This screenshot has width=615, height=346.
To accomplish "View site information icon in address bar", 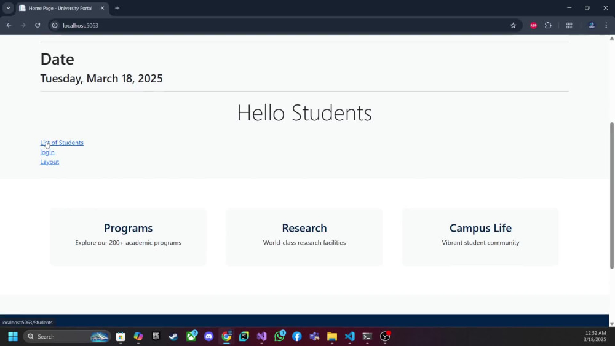I will click(55, 25).
